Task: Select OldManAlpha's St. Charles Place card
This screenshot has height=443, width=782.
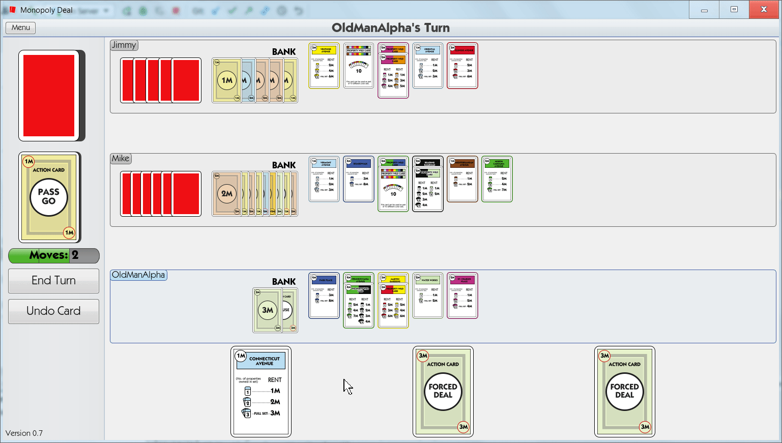Action: pyautogui.click(x=462, y=296)
